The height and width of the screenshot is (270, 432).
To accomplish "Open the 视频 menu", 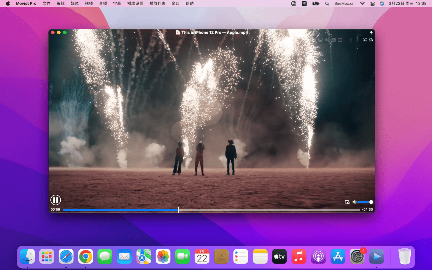I will click(89, 4).
